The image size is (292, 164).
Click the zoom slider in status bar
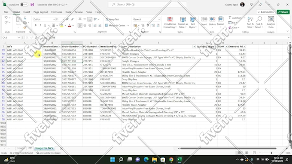tap(271, 153)
